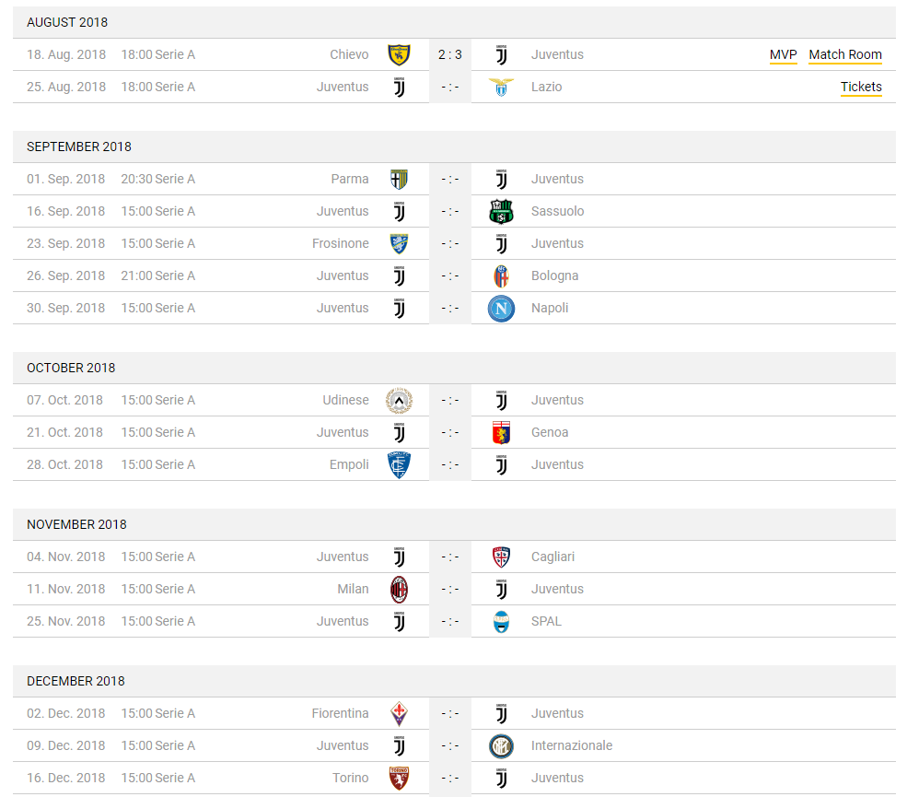The image size is (907, 797).
Task: Select the SEPTEMBER 2018 section header
Action: 454,147
